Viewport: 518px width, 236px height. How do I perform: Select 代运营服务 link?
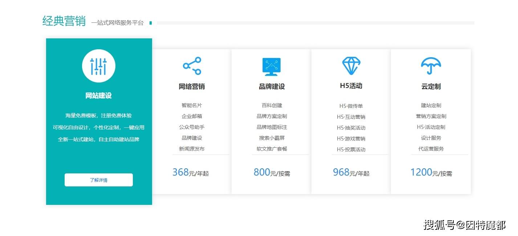[x=431, y=149]
